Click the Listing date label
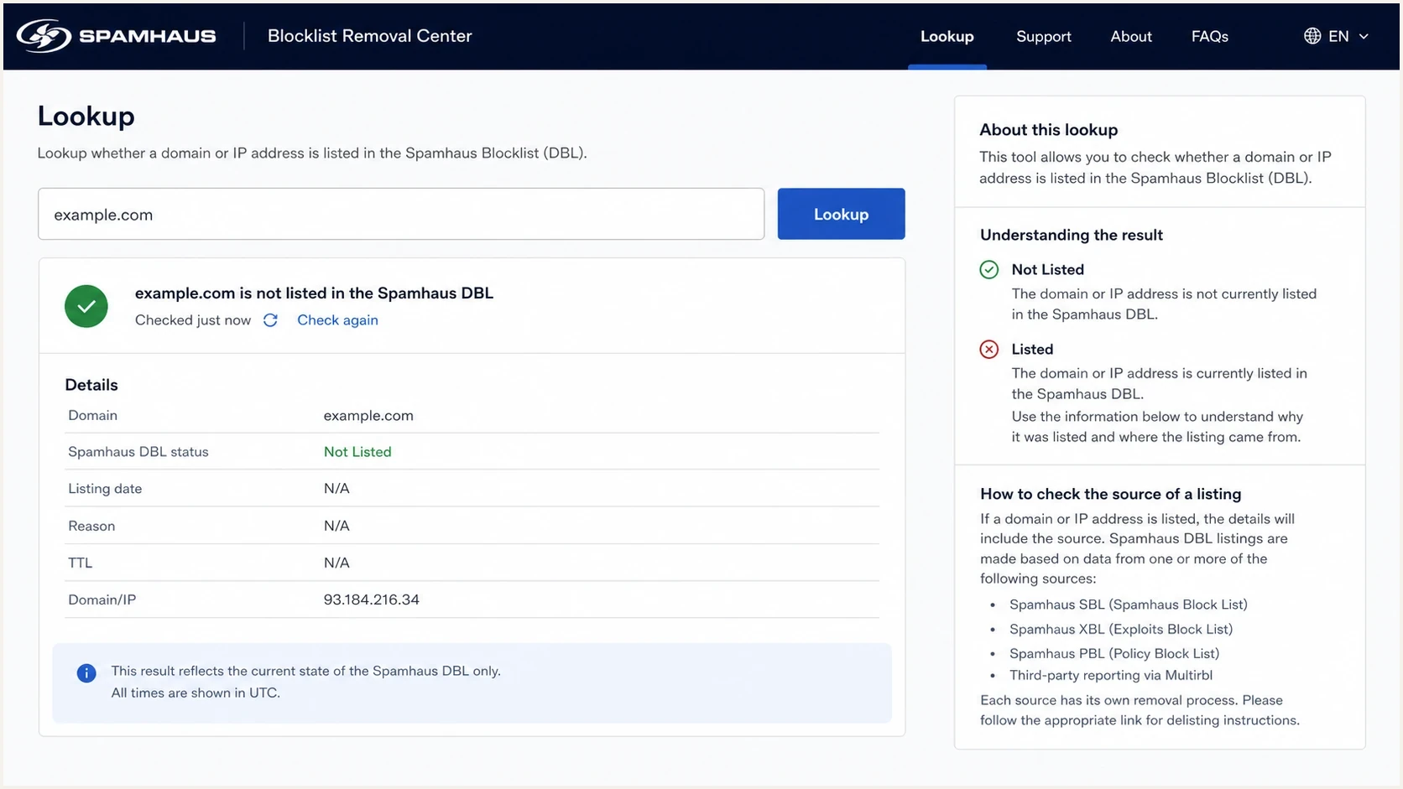 point(105,489)
